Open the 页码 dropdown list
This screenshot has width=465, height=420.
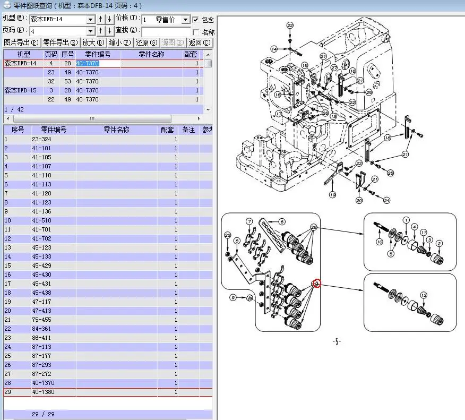pyautogui.click(x=90, y=31)
